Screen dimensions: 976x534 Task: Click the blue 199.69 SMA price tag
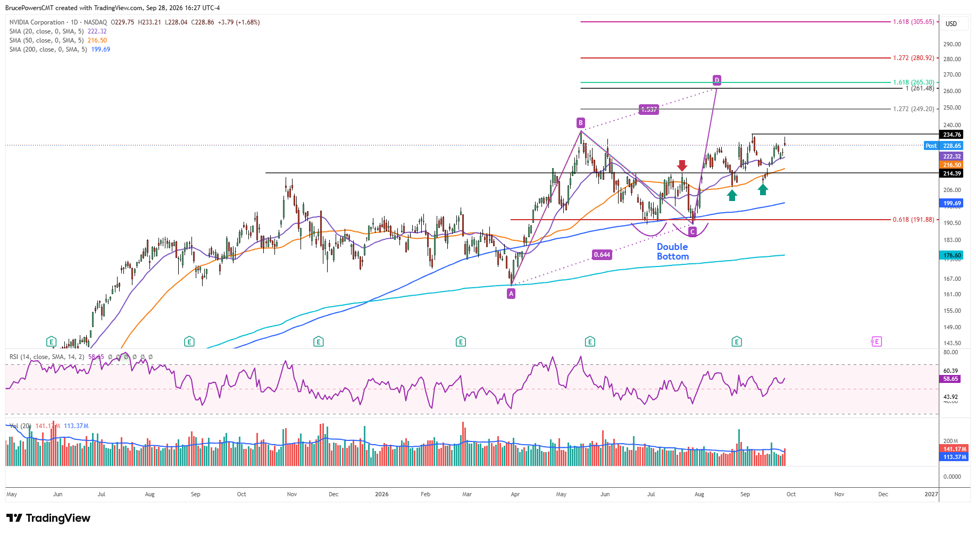[952, 203]
